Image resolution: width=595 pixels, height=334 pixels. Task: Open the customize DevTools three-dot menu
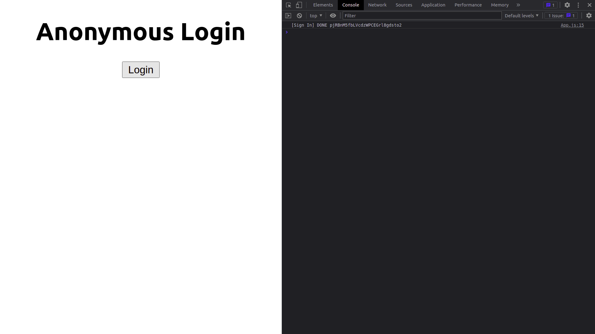578,5
